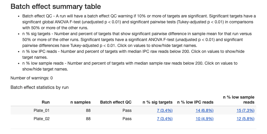Select the Plate_01 run cell
The width and height of the screenshot is (267, 134).
click(x=42, y=110)
